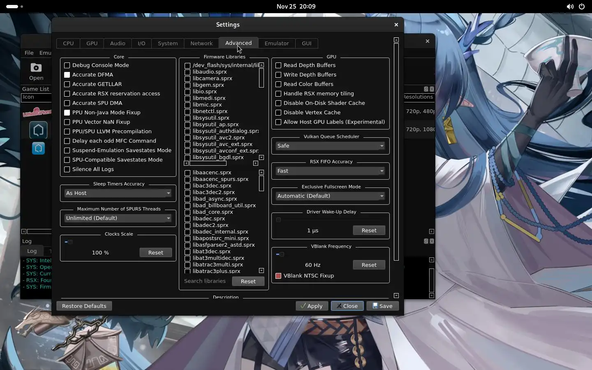The image size is (592, 370).
Task: Enable Accurate GETLLAR
Action: (x=93, y=84)
